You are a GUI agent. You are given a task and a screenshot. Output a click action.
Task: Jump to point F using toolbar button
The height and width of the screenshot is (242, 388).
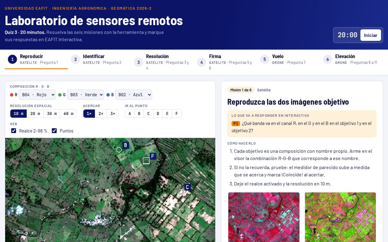coord(177,113)
